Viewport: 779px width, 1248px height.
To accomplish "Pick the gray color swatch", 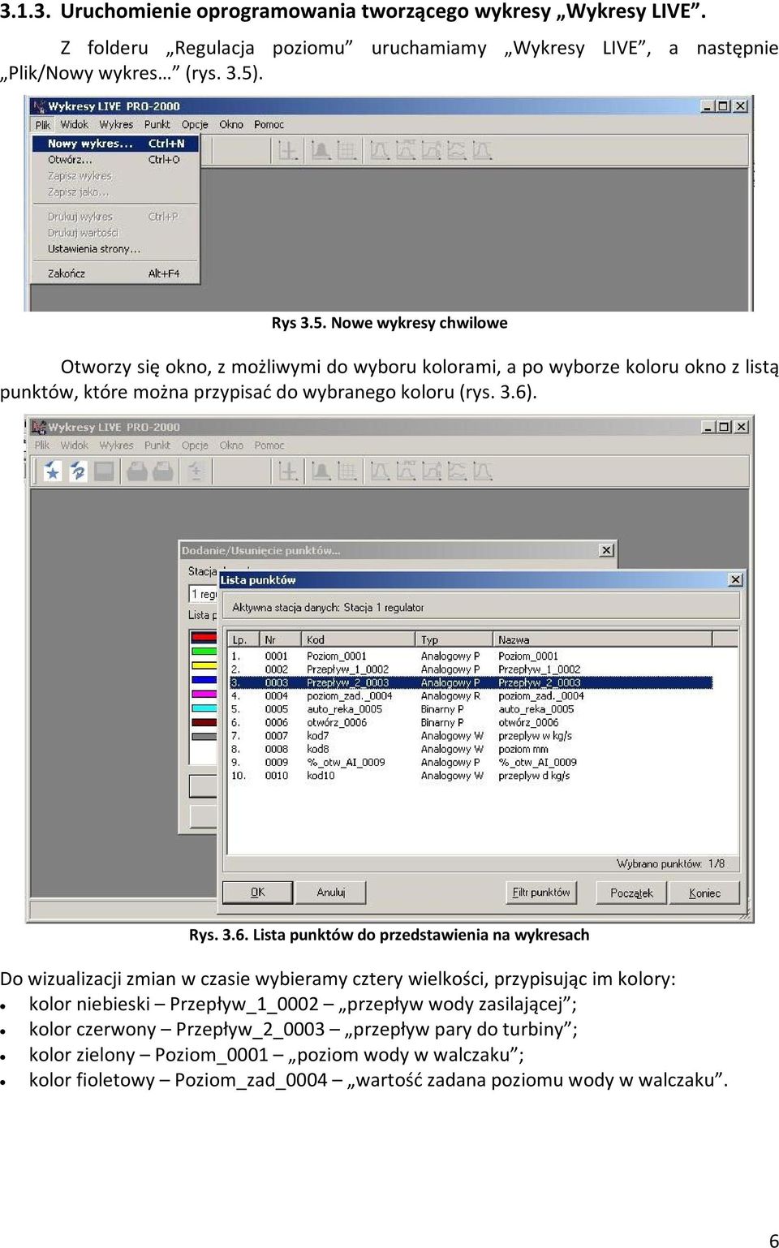I will (204, 737).
